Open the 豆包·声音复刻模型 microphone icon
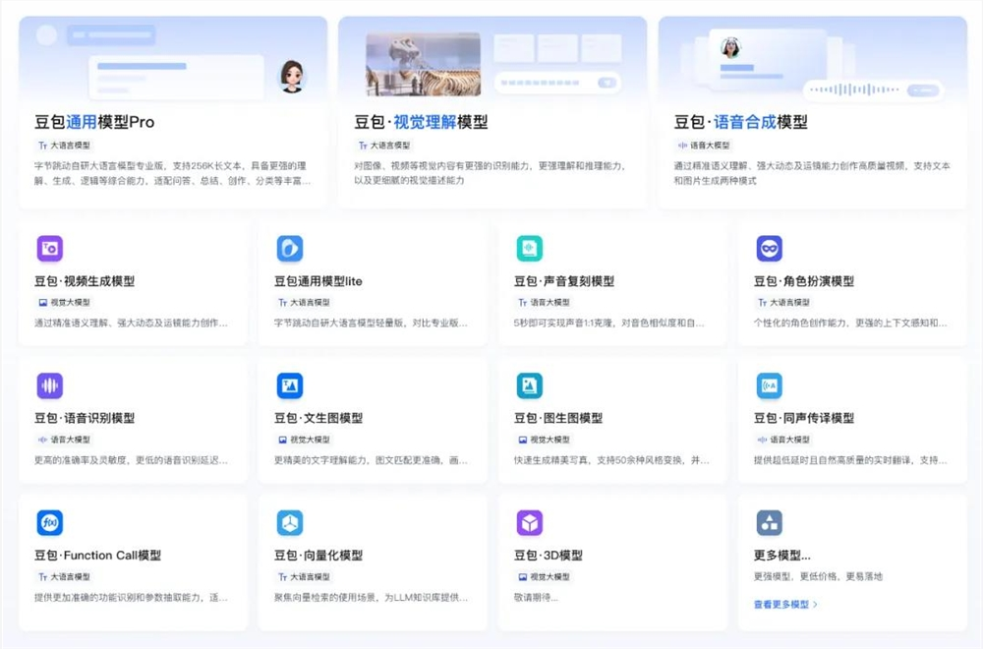This screenshot has height=649, width=983. [x=530, y=249]
